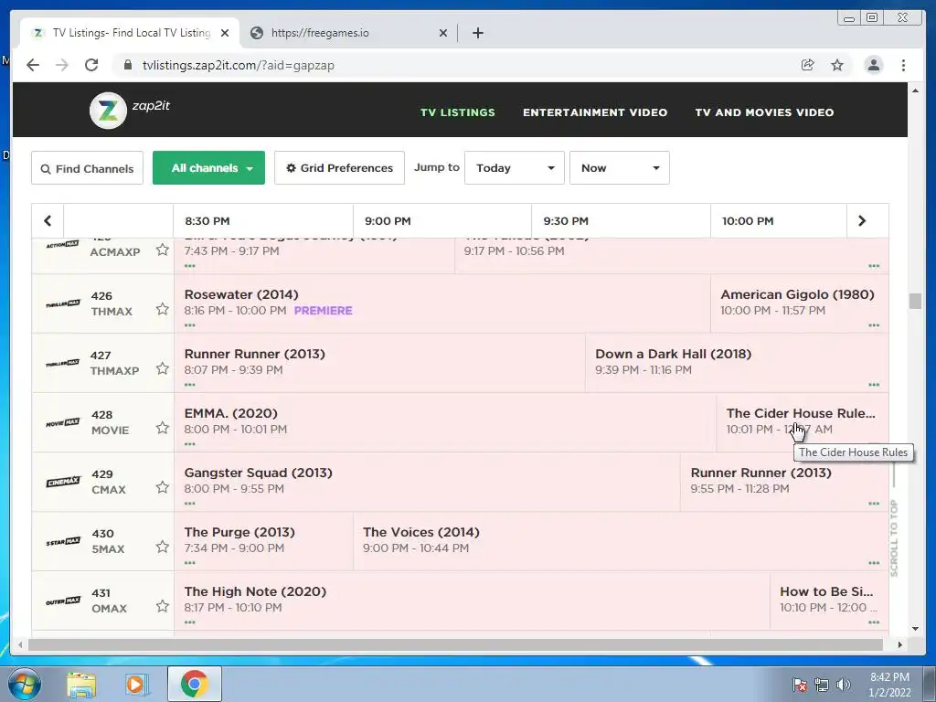Click the horizontal scrollbar at the bottom
The height and width of the screenshot is (702, 936).
coord(455,644)
